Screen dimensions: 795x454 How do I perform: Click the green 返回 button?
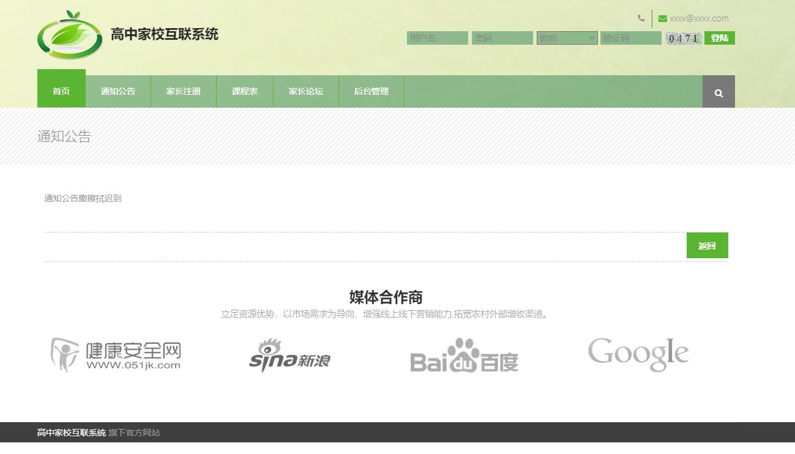pyautogui.click(x=707, y=245)
